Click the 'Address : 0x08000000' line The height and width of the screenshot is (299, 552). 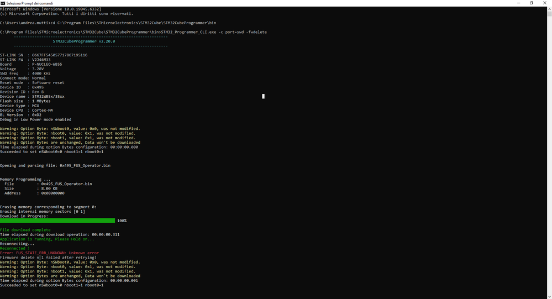pos(34,193)
